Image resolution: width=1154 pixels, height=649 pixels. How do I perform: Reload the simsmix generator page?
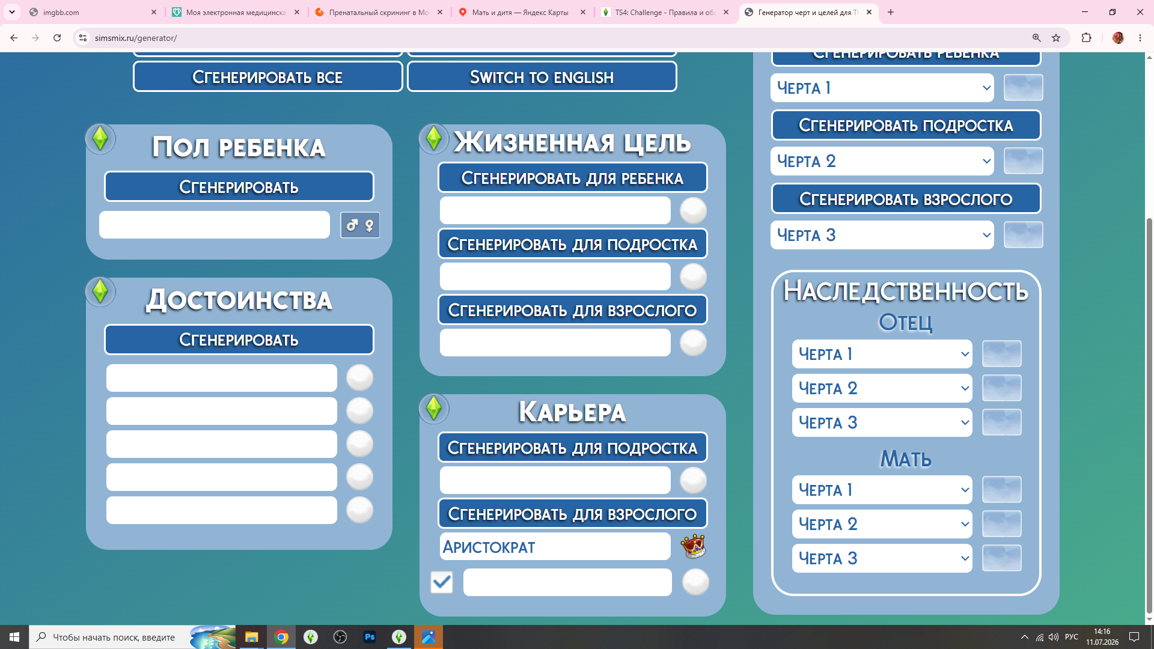57,38
